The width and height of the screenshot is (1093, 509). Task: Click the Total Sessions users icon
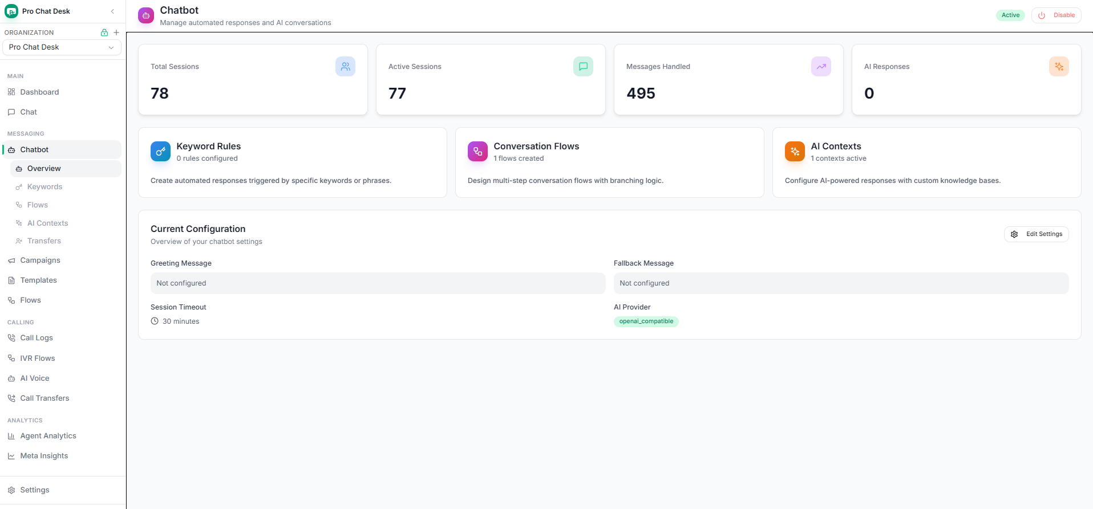345,67
